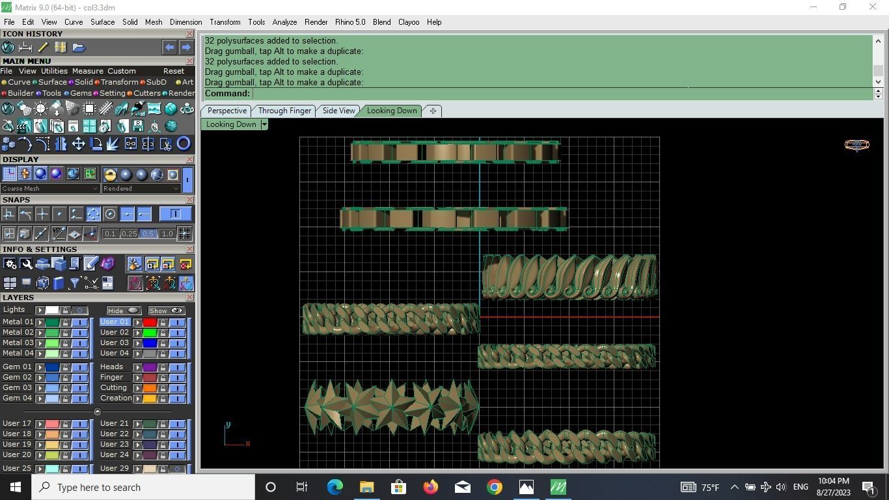
Task: Expand the Heads layer arrow
Action: (137, 367)
